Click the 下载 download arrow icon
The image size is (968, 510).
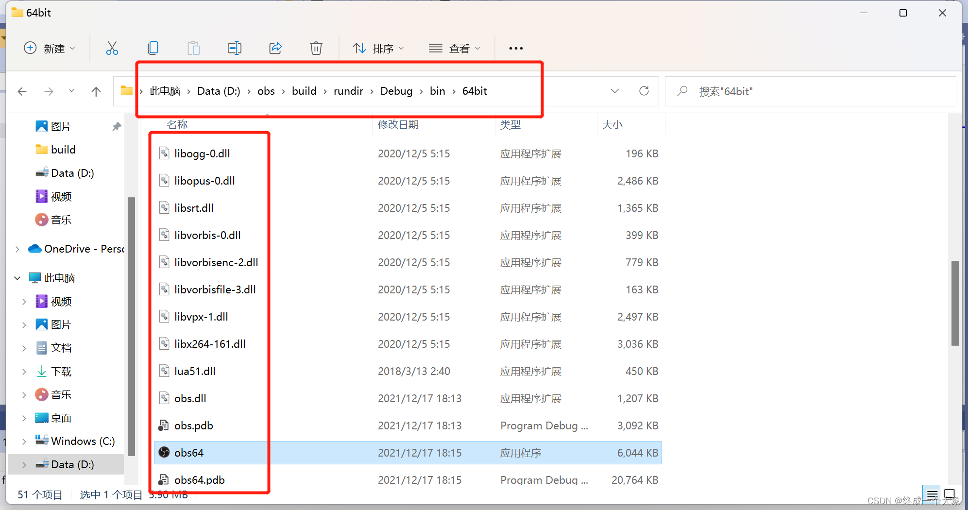coord(42,371)
